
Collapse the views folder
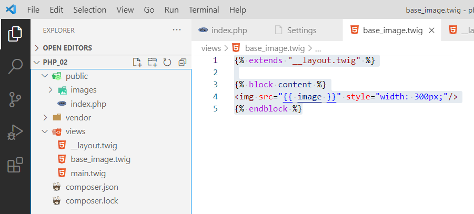pyautogui.click(x=45, y=131)
